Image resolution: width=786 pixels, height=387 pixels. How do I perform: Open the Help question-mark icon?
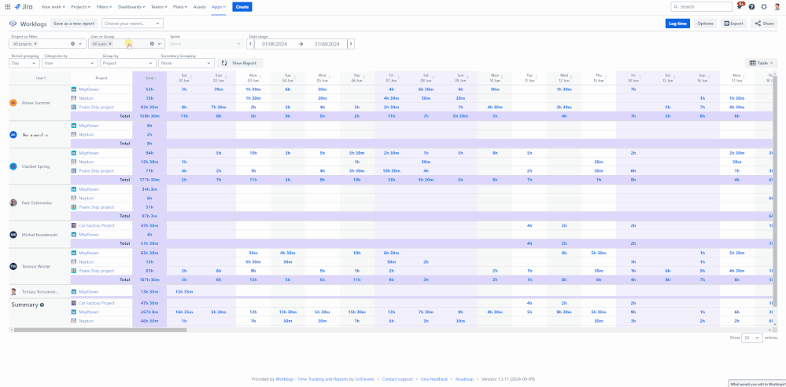coord(752,7)
